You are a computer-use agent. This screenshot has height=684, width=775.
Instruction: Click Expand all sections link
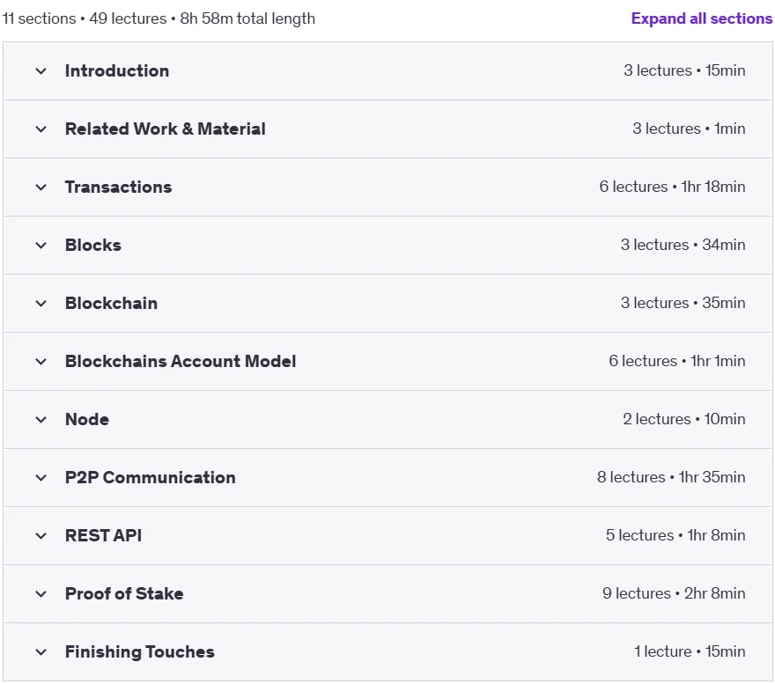tap(701, 18)
